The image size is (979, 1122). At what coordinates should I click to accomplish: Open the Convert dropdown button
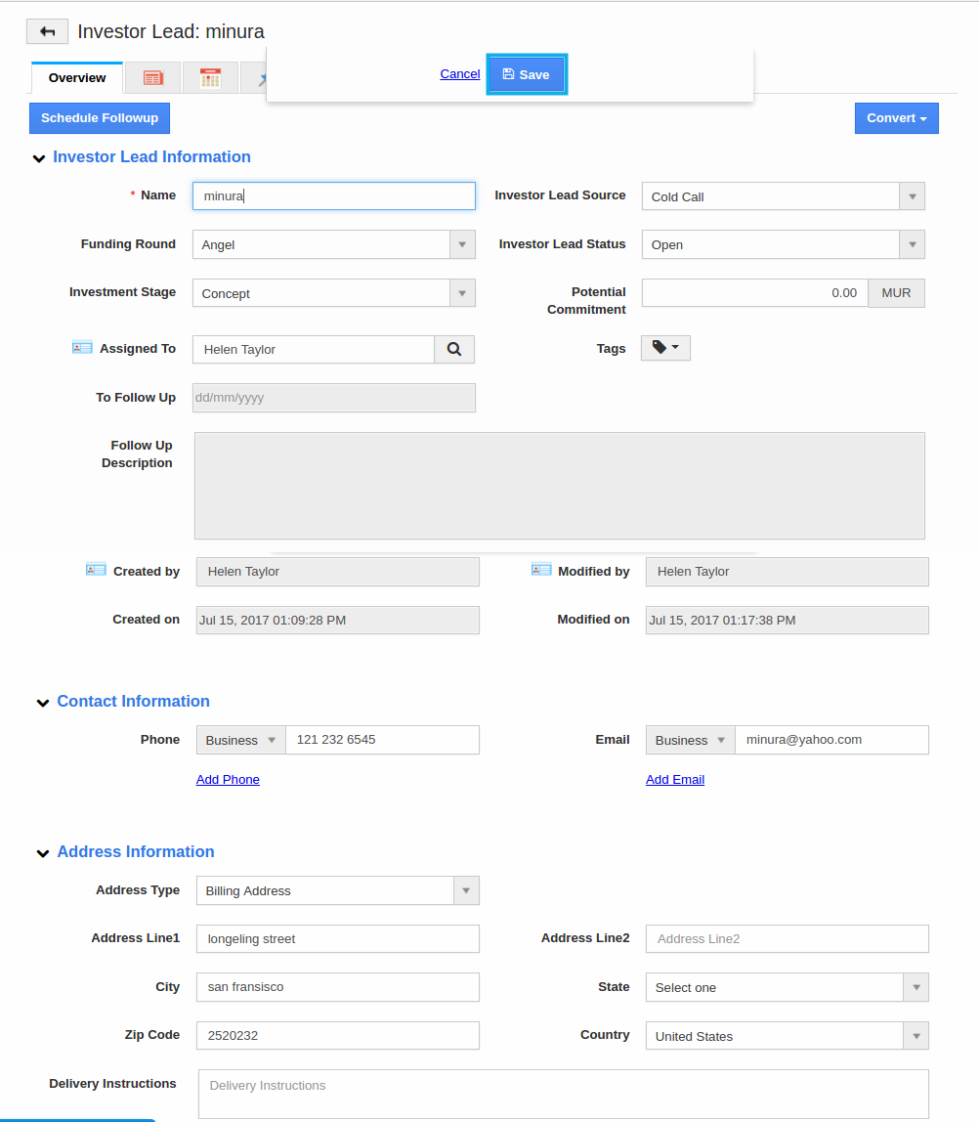coord(896,118)
